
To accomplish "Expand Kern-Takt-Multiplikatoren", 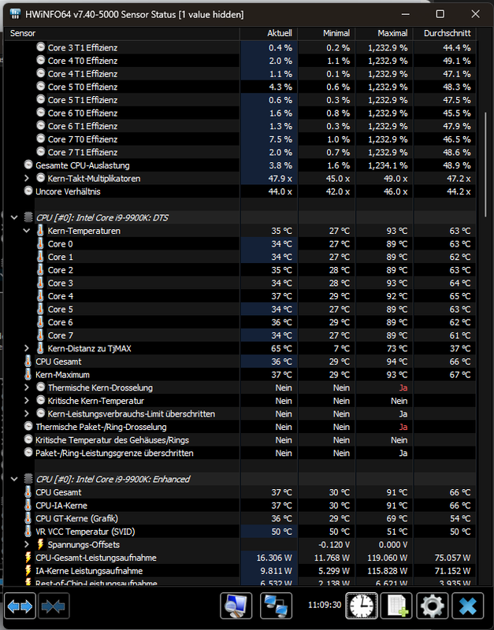I will pos(27,178).
